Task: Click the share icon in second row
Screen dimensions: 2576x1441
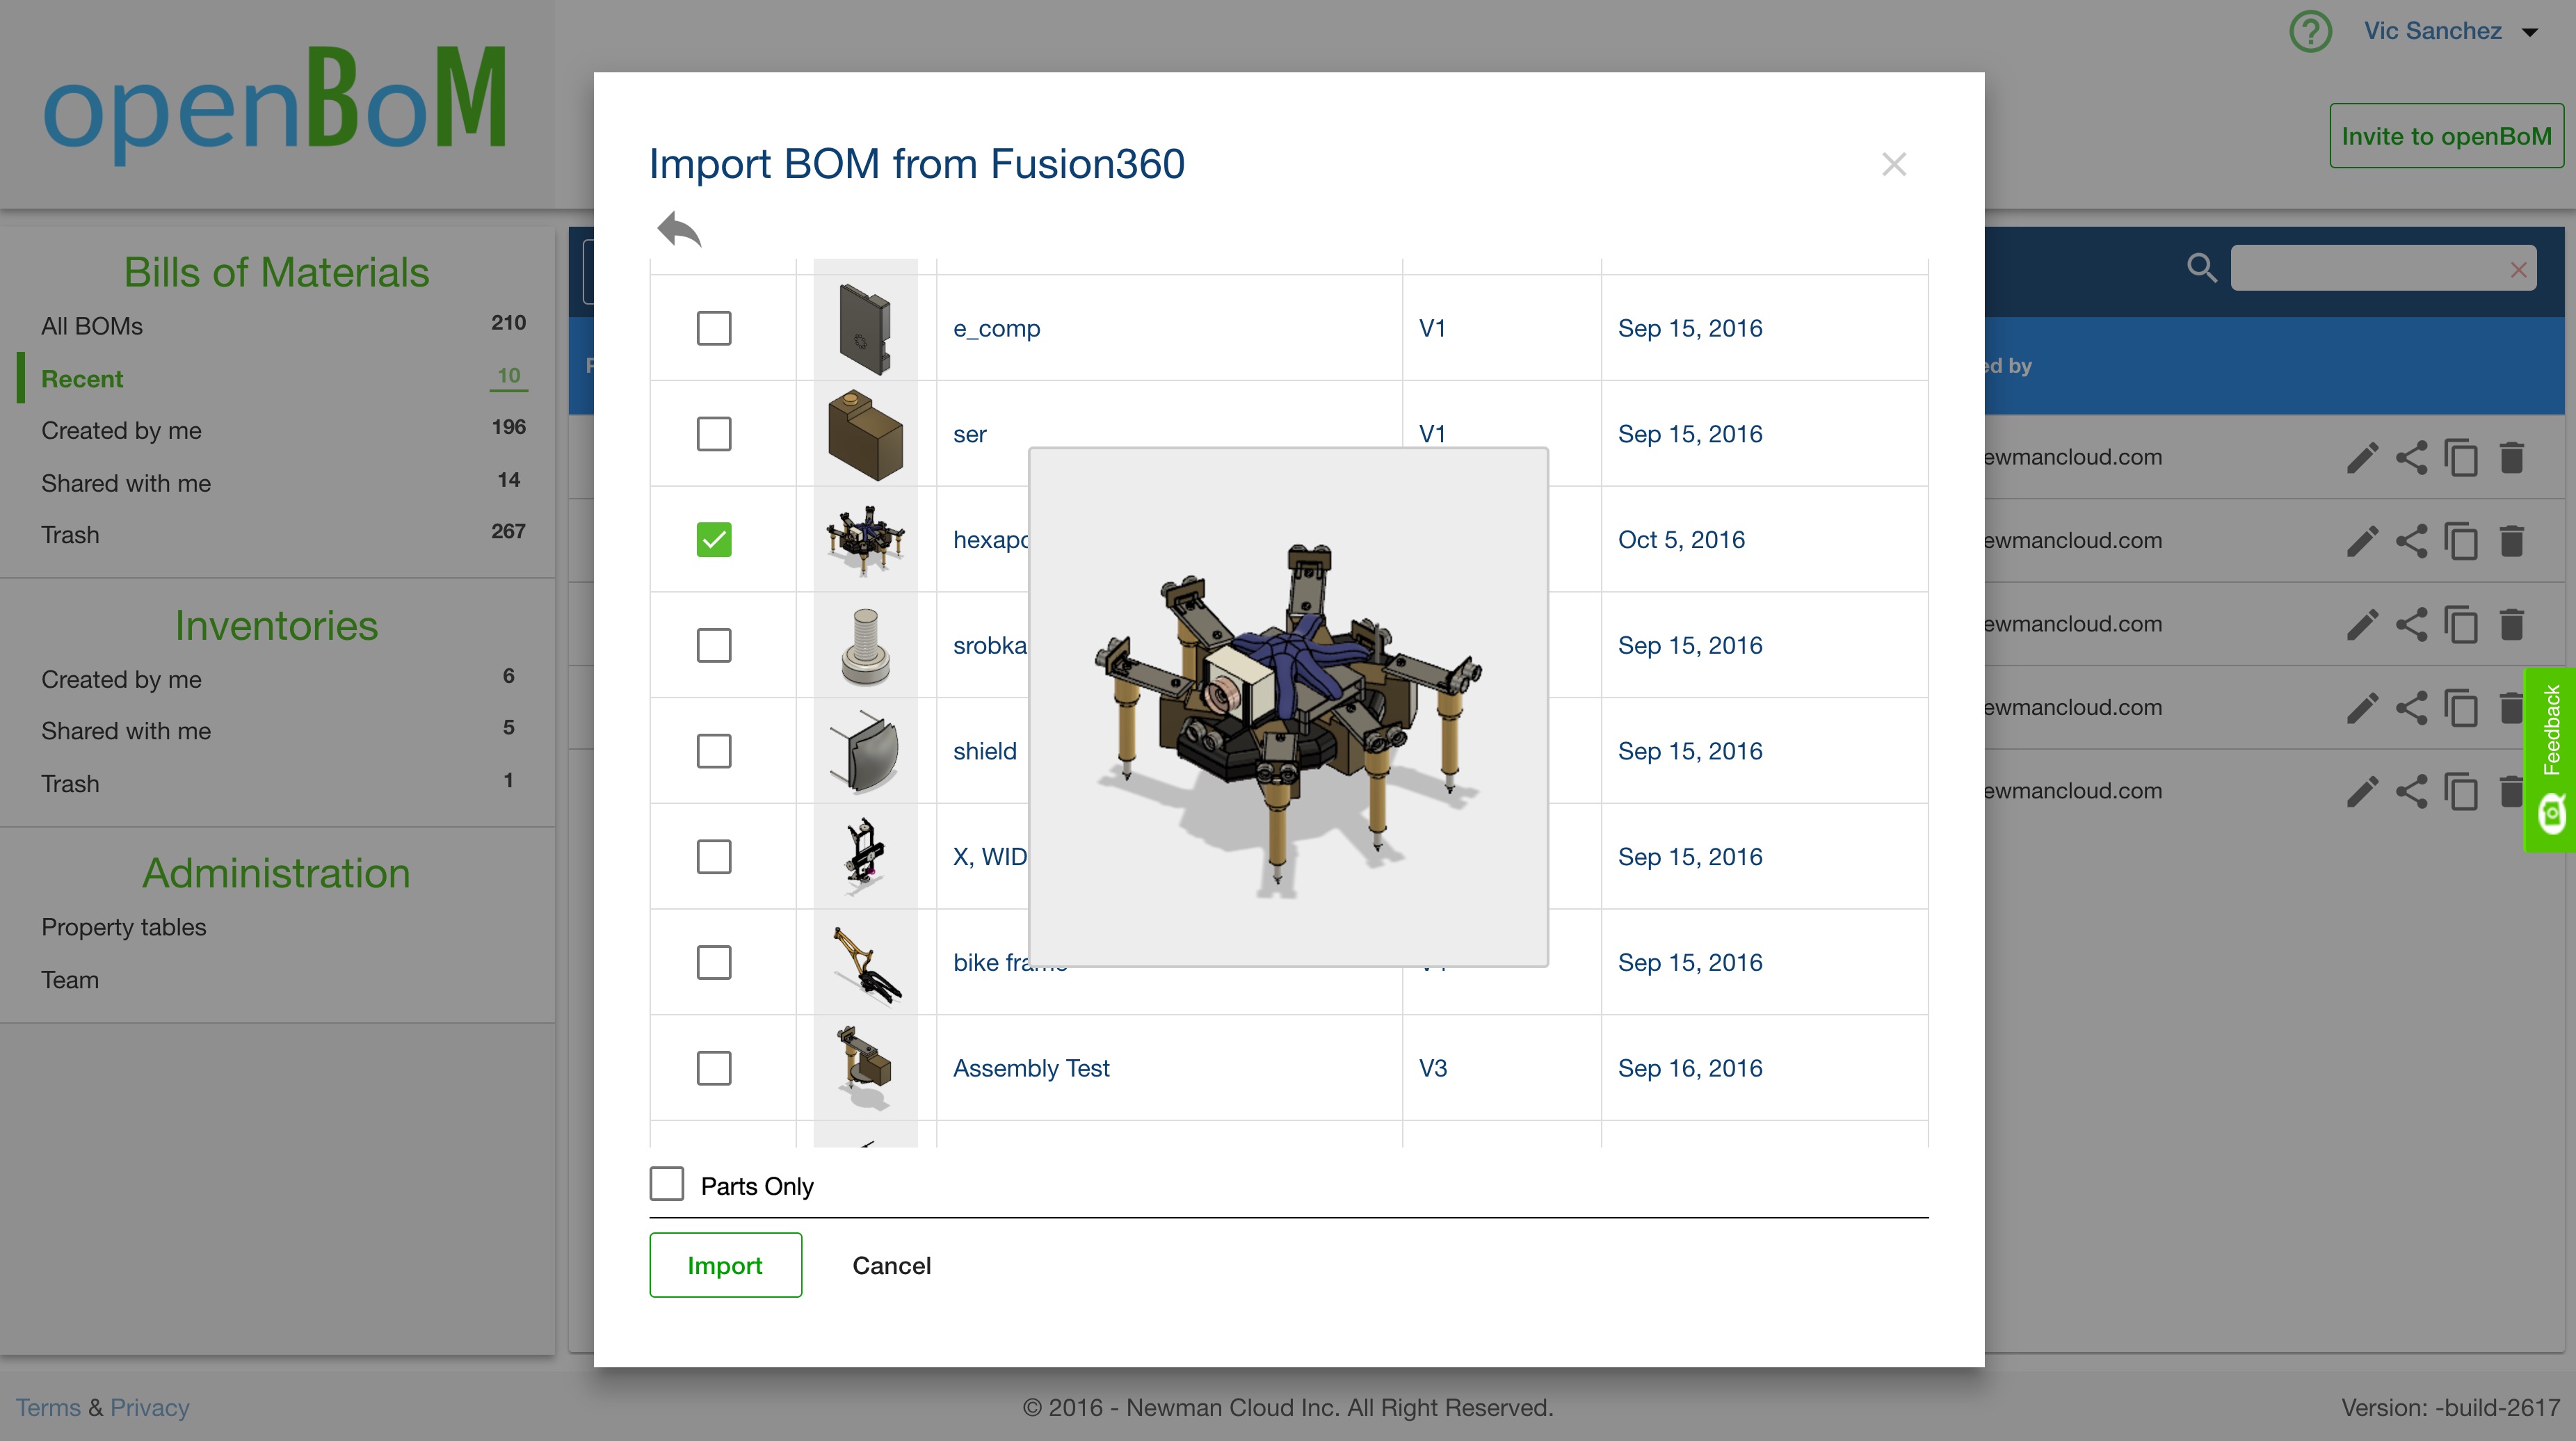Action: pos(2411,542)
